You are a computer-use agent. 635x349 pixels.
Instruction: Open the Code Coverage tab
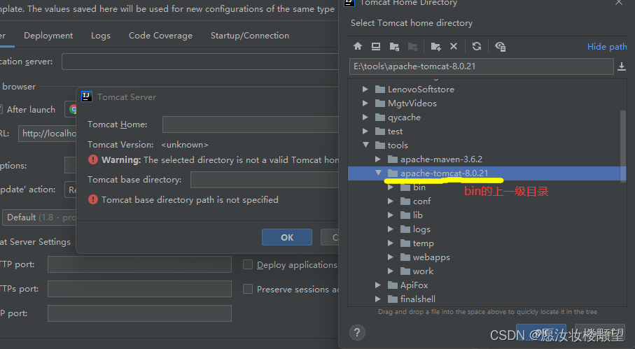tap(160, 36)
